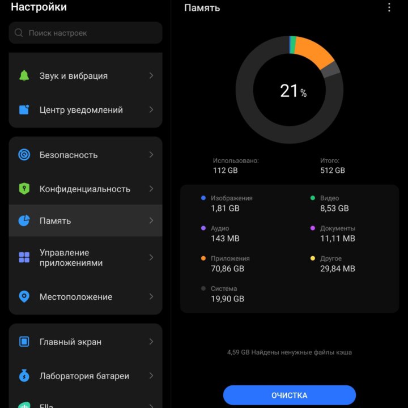Image resolution: width=408 pixels, height=408 pixels.
Task: Click the Безопасность shield target icon
Action: click(x=24, y=155)
